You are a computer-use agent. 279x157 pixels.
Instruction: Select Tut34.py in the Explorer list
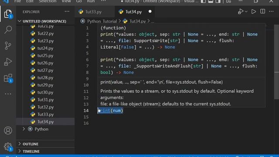[45, 122]
